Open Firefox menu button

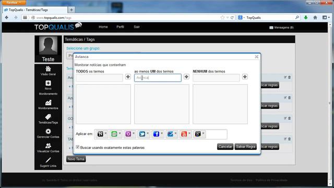coord(14,3)
